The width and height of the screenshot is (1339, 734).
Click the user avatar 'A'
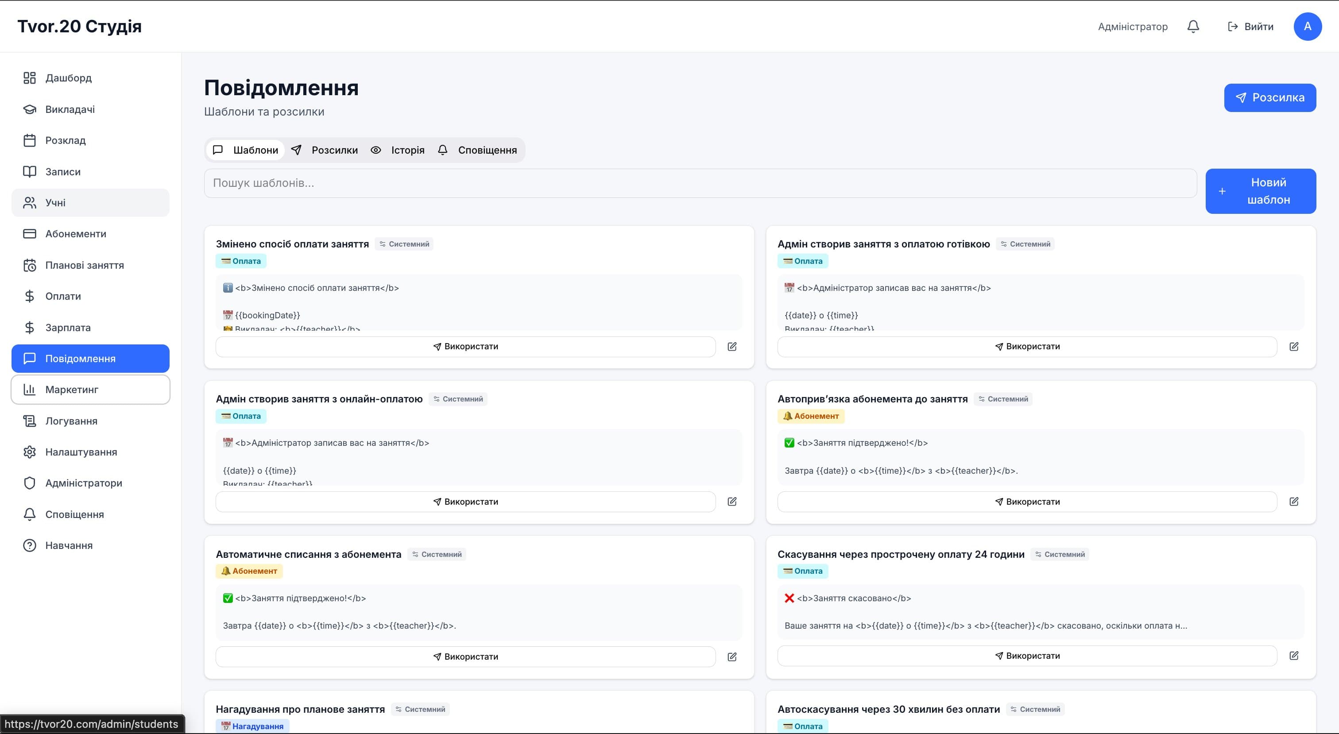[1307, 27]
